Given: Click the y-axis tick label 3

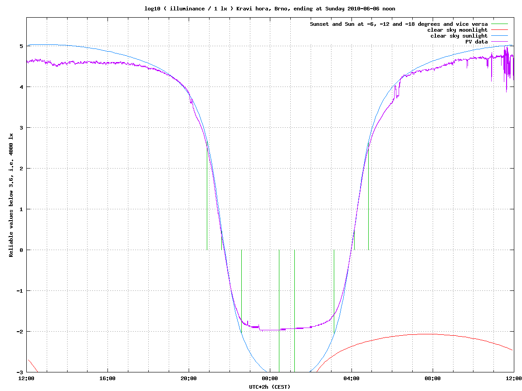Looking at the screenshot, I should (21, 128).
